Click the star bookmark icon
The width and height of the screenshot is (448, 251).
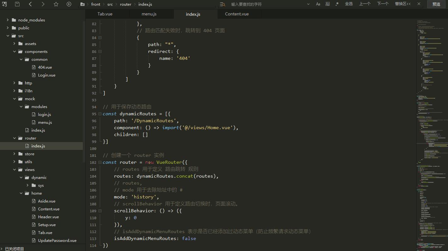point(56,4)
